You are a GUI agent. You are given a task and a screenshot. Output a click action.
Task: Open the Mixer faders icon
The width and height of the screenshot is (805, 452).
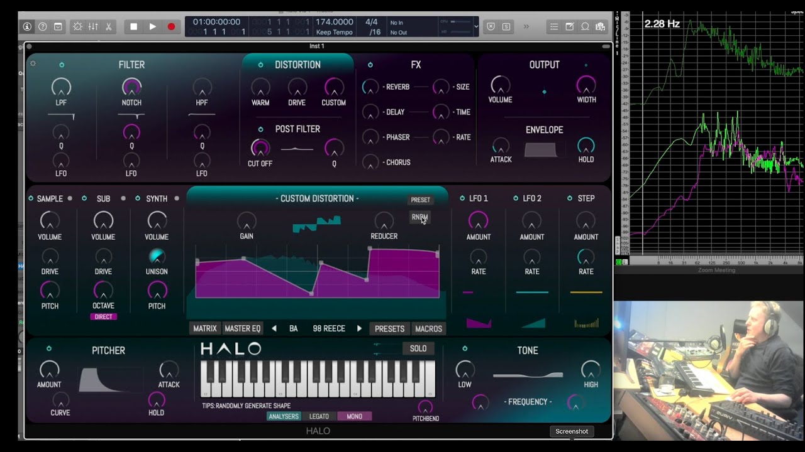pyautogui.click(x=93, y=26)
